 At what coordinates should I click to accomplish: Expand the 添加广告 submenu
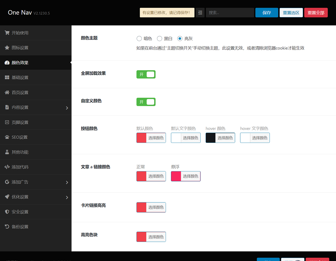pyautogui.click(x=67, y=182)
